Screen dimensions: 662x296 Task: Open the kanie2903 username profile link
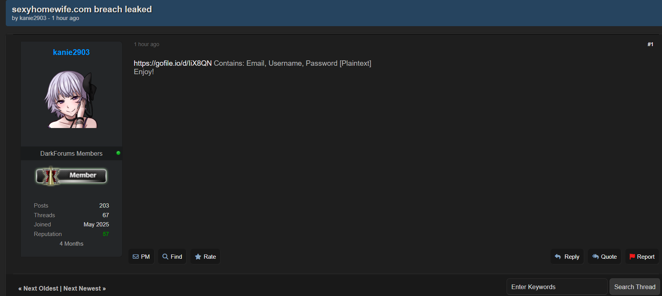(x=71, y=52)
